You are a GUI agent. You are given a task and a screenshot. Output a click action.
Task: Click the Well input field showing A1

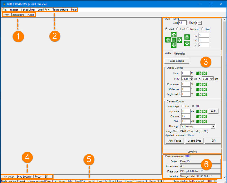[182, 23]
